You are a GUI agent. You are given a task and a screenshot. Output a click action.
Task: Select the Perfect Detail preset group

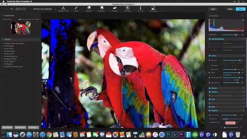[x=9, y=51]
